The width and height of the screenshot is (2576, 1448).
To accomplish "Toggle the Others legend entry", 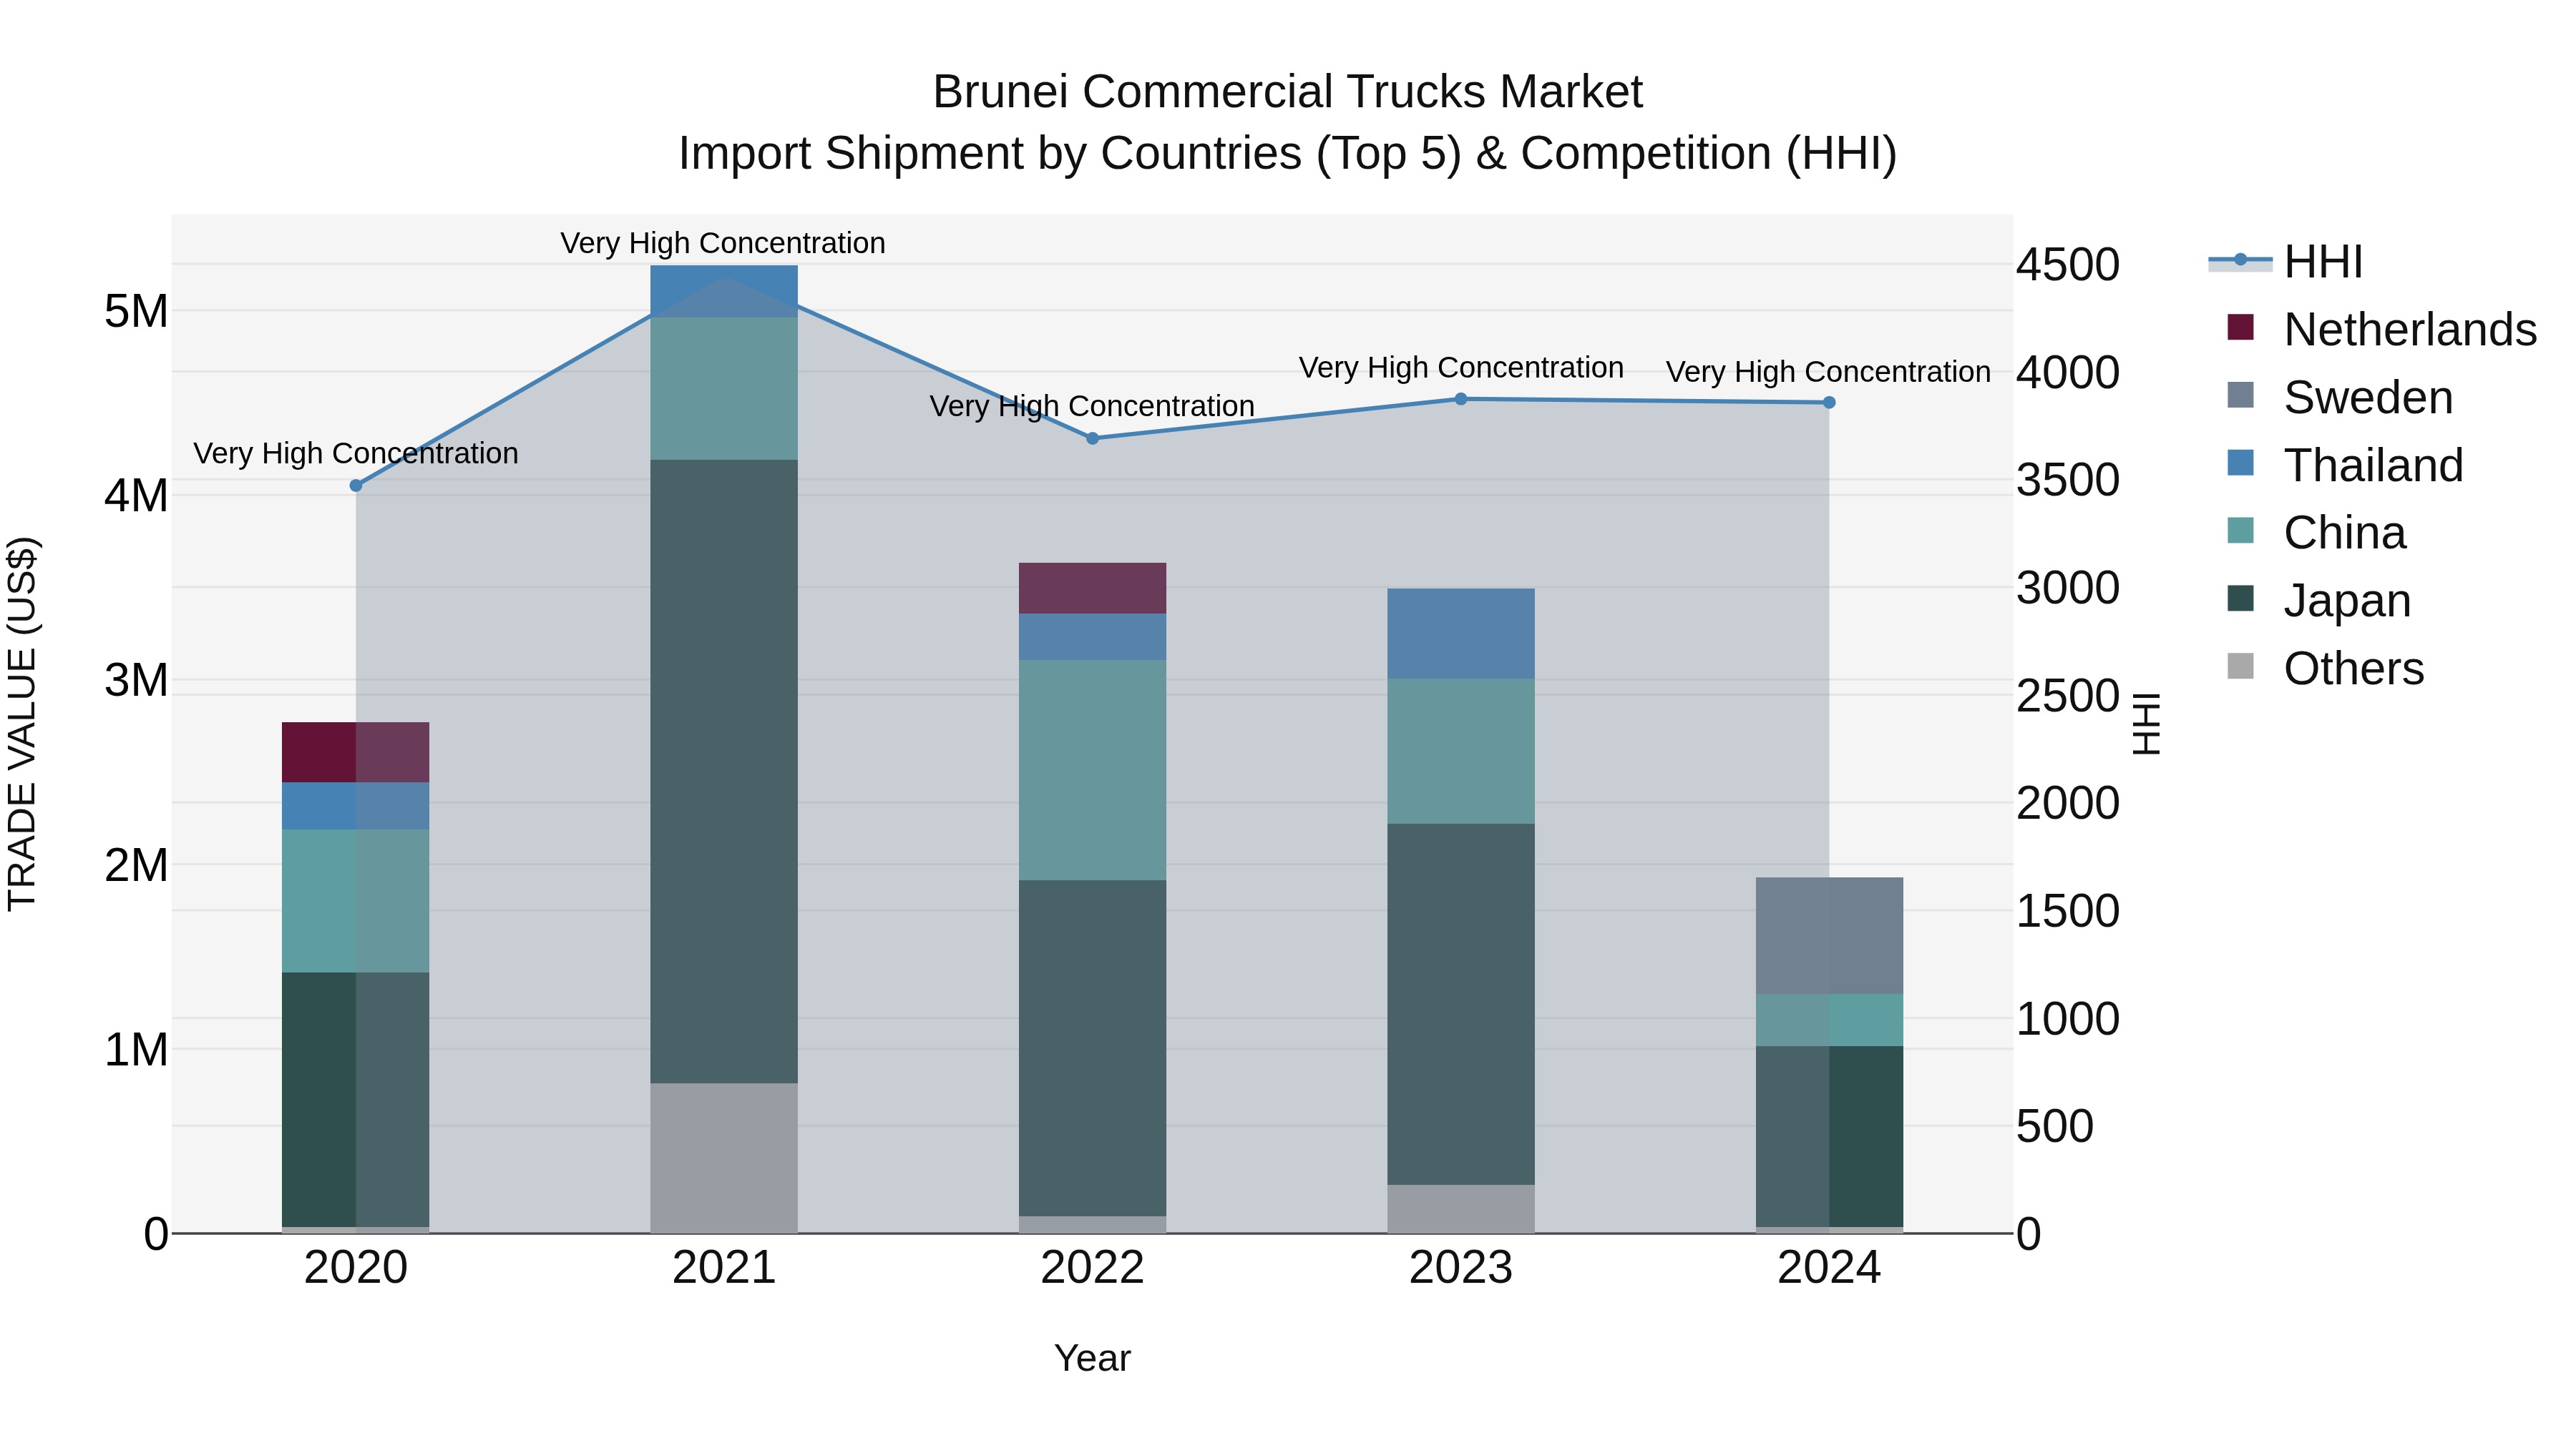I will 2325,668.
